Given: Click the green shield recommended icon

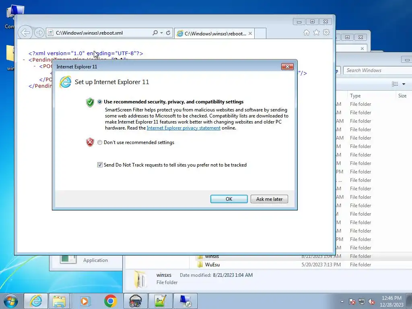Looking at the screenshot, I should [90, 103].
